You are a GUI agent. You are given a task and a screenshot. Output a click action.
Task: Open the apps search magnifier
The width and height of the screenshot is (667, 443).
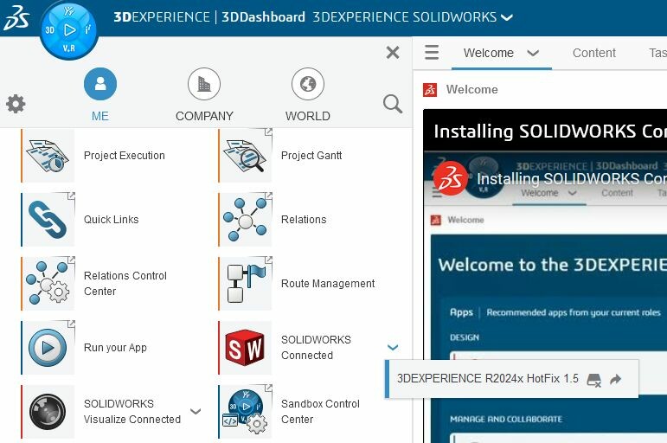392,104
